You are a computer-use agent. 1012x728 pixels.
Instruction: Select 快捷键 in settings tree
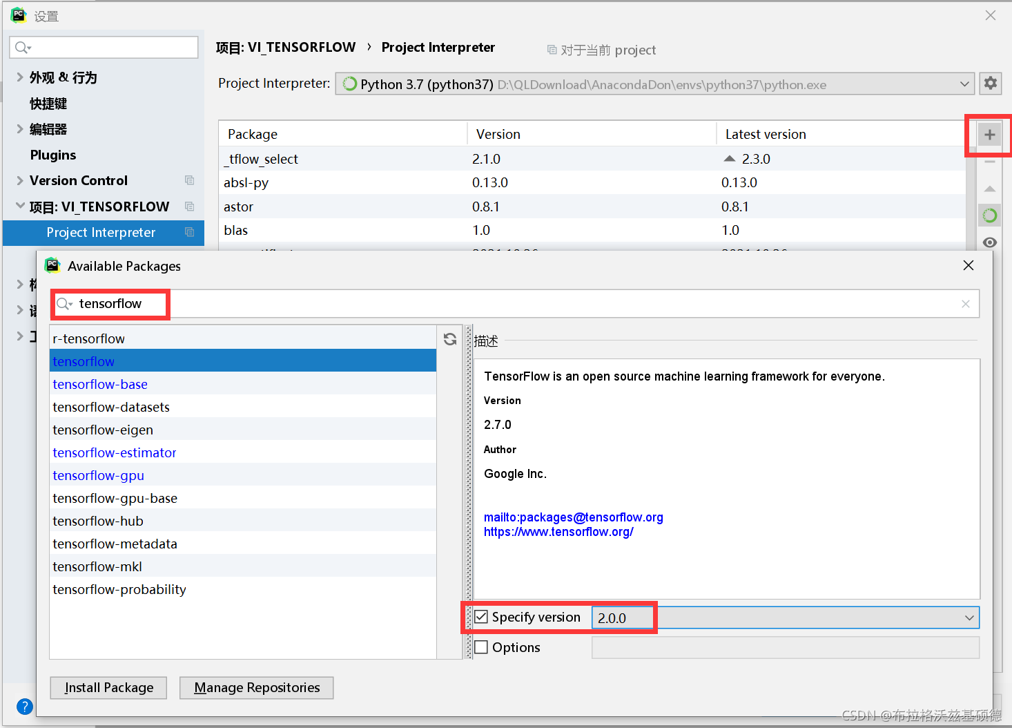tap(48, 104)
